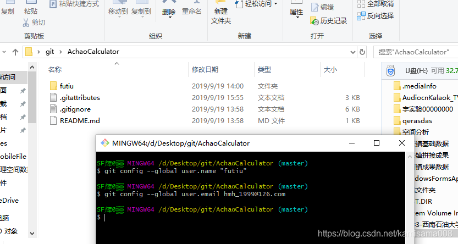Close the MINGW64 terminal window
This screenshot has width=458, height=244.
coord(402,143)
